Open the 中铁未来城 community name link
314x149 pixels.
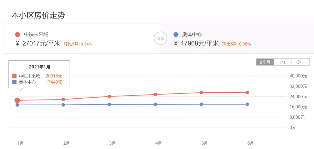pos(36,35)
